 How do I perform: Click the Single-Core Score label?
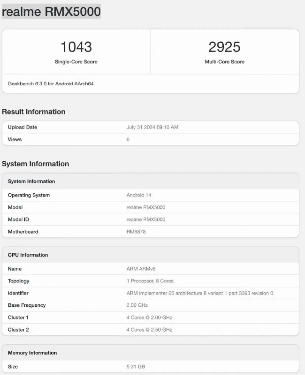point(76,62)
